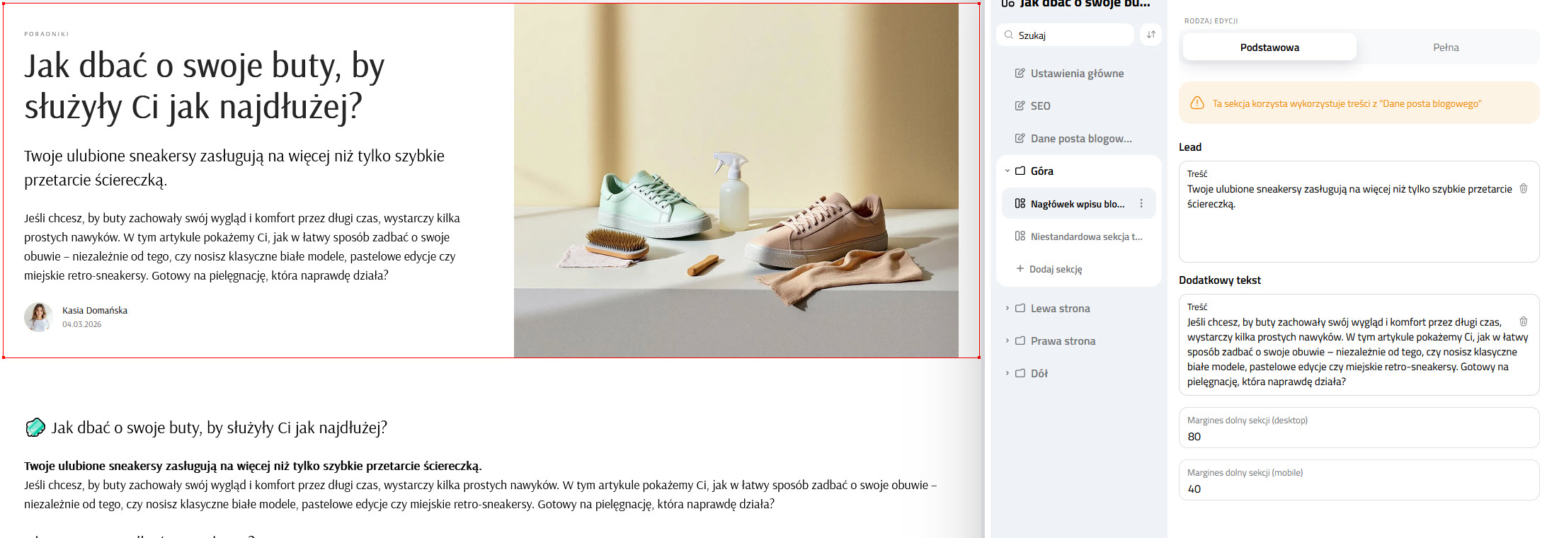Select the Podstawowa editing mode
The width and height of the screenshot is (1547, 538).
[x=1269, y=47]
